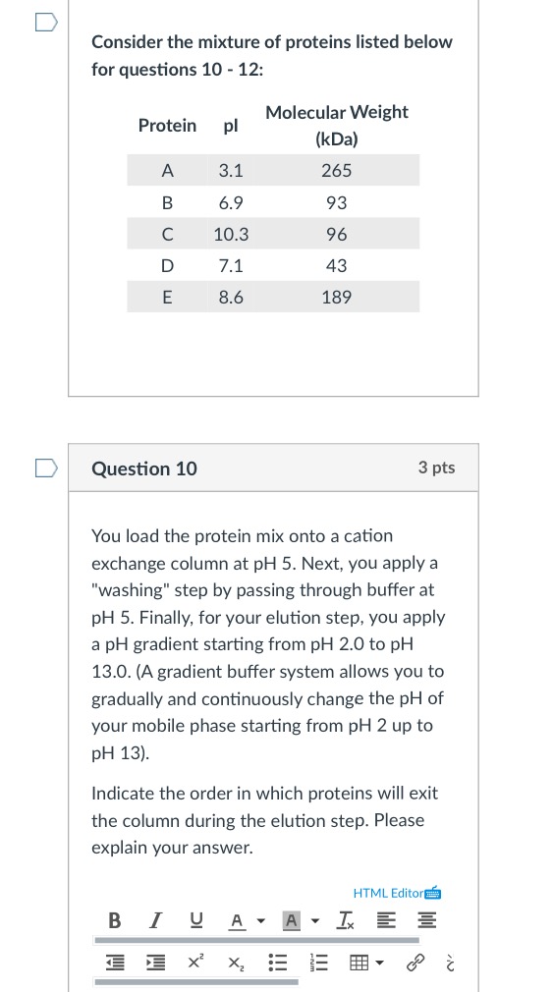The width and height of the screenshot is (553, 992).
Task: Center align the text
Action: coord(427,920)
